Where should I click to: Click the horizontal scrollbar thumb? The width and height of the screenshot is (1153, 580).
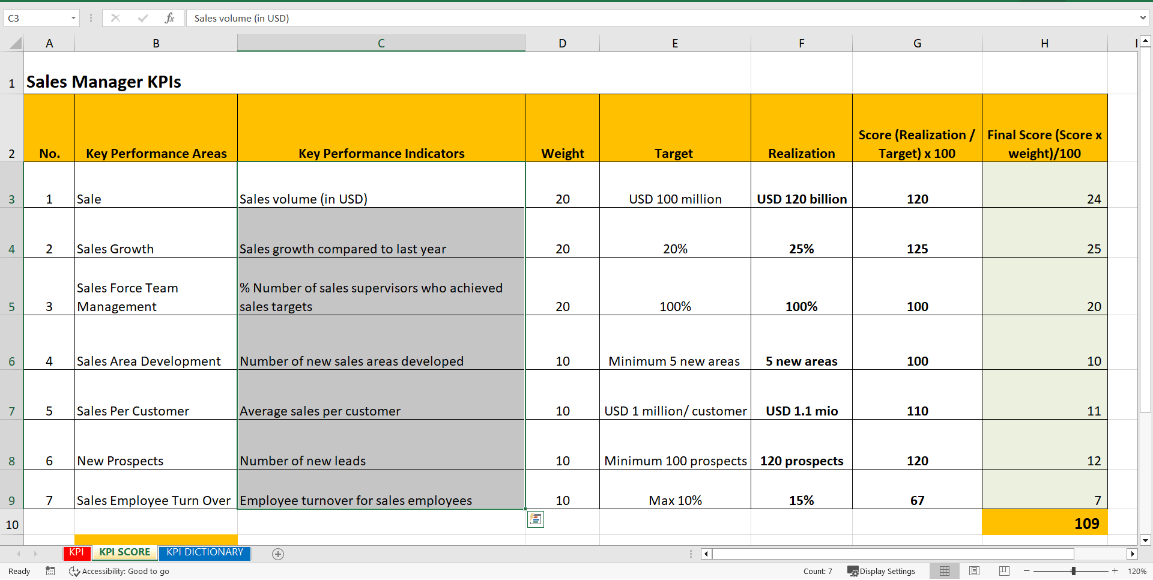893,554
